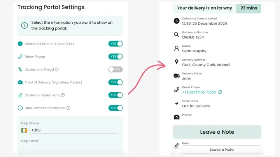Turn off the Proof of Delivery toggle
Image resolution: width=280 pixels, height=157 pixels.
tap(115, 82)
